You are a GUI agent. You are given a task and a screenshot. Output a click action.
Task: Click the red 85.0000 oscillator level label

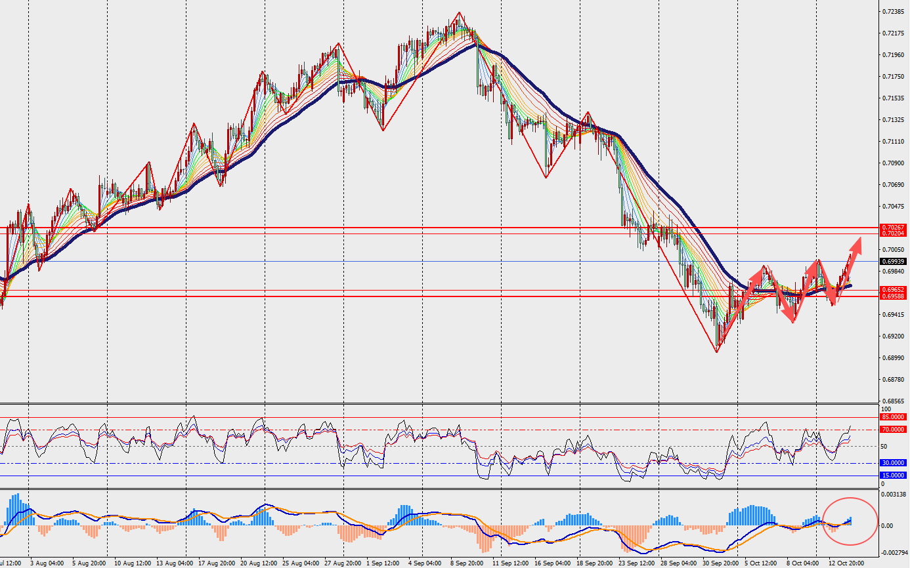tap(893, 417)
